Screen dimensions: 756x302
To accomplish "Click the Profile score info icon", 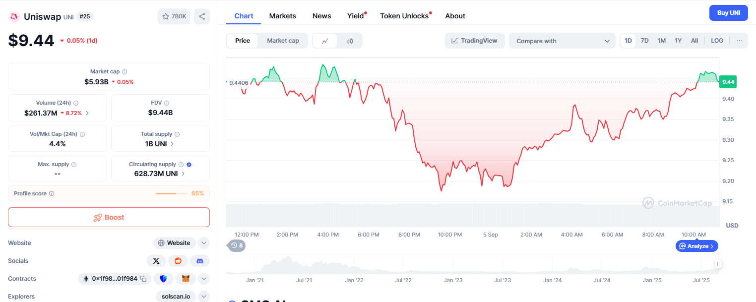I will [x=52, y=193].
